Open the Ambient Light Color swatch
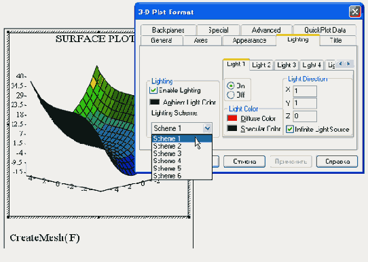368x262 pixels. tap(155, 102)
